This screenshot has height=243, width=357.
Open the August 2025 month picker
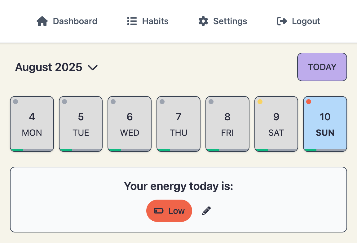click(x=56, y=67)
